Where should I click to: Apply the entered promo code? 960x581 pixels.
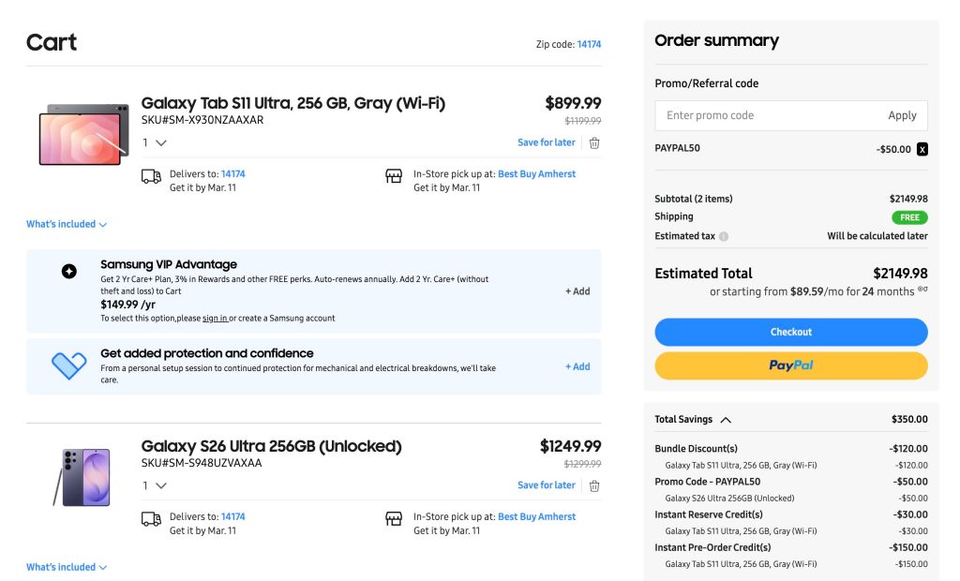point(902,115)
